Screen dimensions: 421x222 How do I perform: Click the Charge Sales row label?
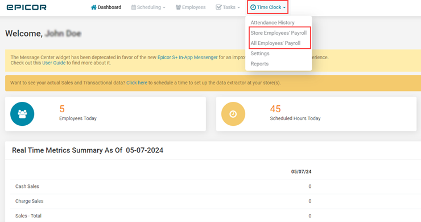[x=29, y=201]
